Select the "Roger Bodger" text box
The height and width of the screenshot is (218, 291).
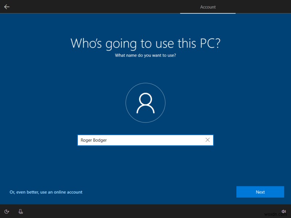click(x=138, y=140)
